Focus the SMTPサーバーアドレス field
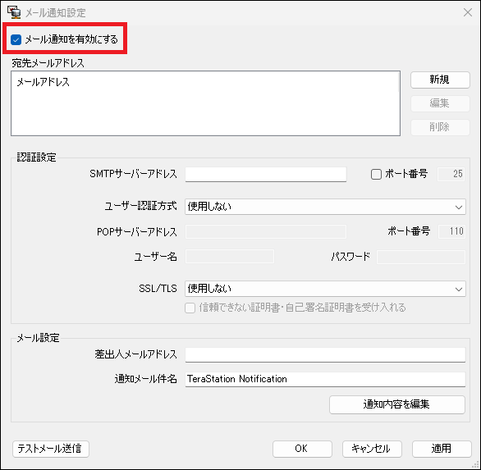The width and height of the screenshot is (481, 470). 266,174
